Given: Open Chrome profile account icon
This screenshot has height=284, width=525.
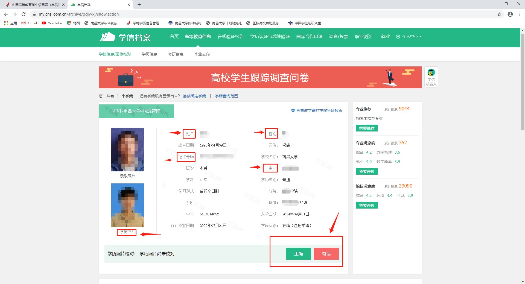Looking at the screenshot, I should coord(510,14).
